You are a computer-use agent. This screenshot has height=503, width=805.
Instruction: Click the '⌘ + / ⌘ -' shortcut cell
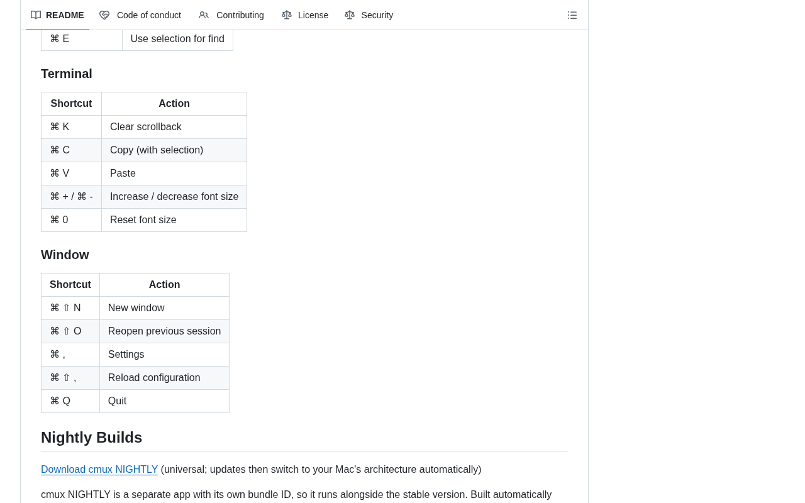coord(72,197)
